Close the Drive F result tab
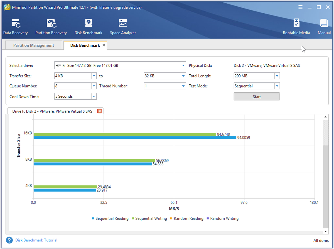 pyautogui.click(x=99, y=111)
